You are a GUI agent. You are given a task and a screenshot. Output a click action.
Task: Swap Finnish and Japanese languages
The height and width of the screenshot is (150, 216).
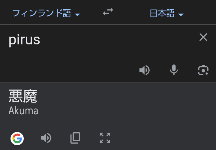[108, 12]
